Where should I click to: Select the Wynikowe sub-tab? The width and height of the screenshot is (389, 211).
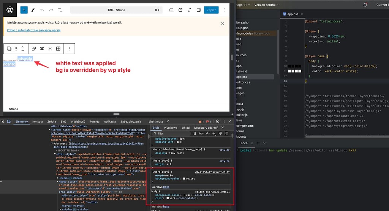coord(171,128)
